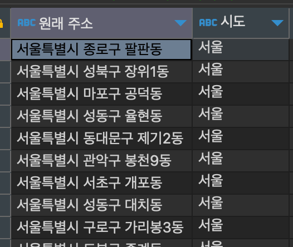Click row header of the 마포구 공덕동 row

point(5,94)
